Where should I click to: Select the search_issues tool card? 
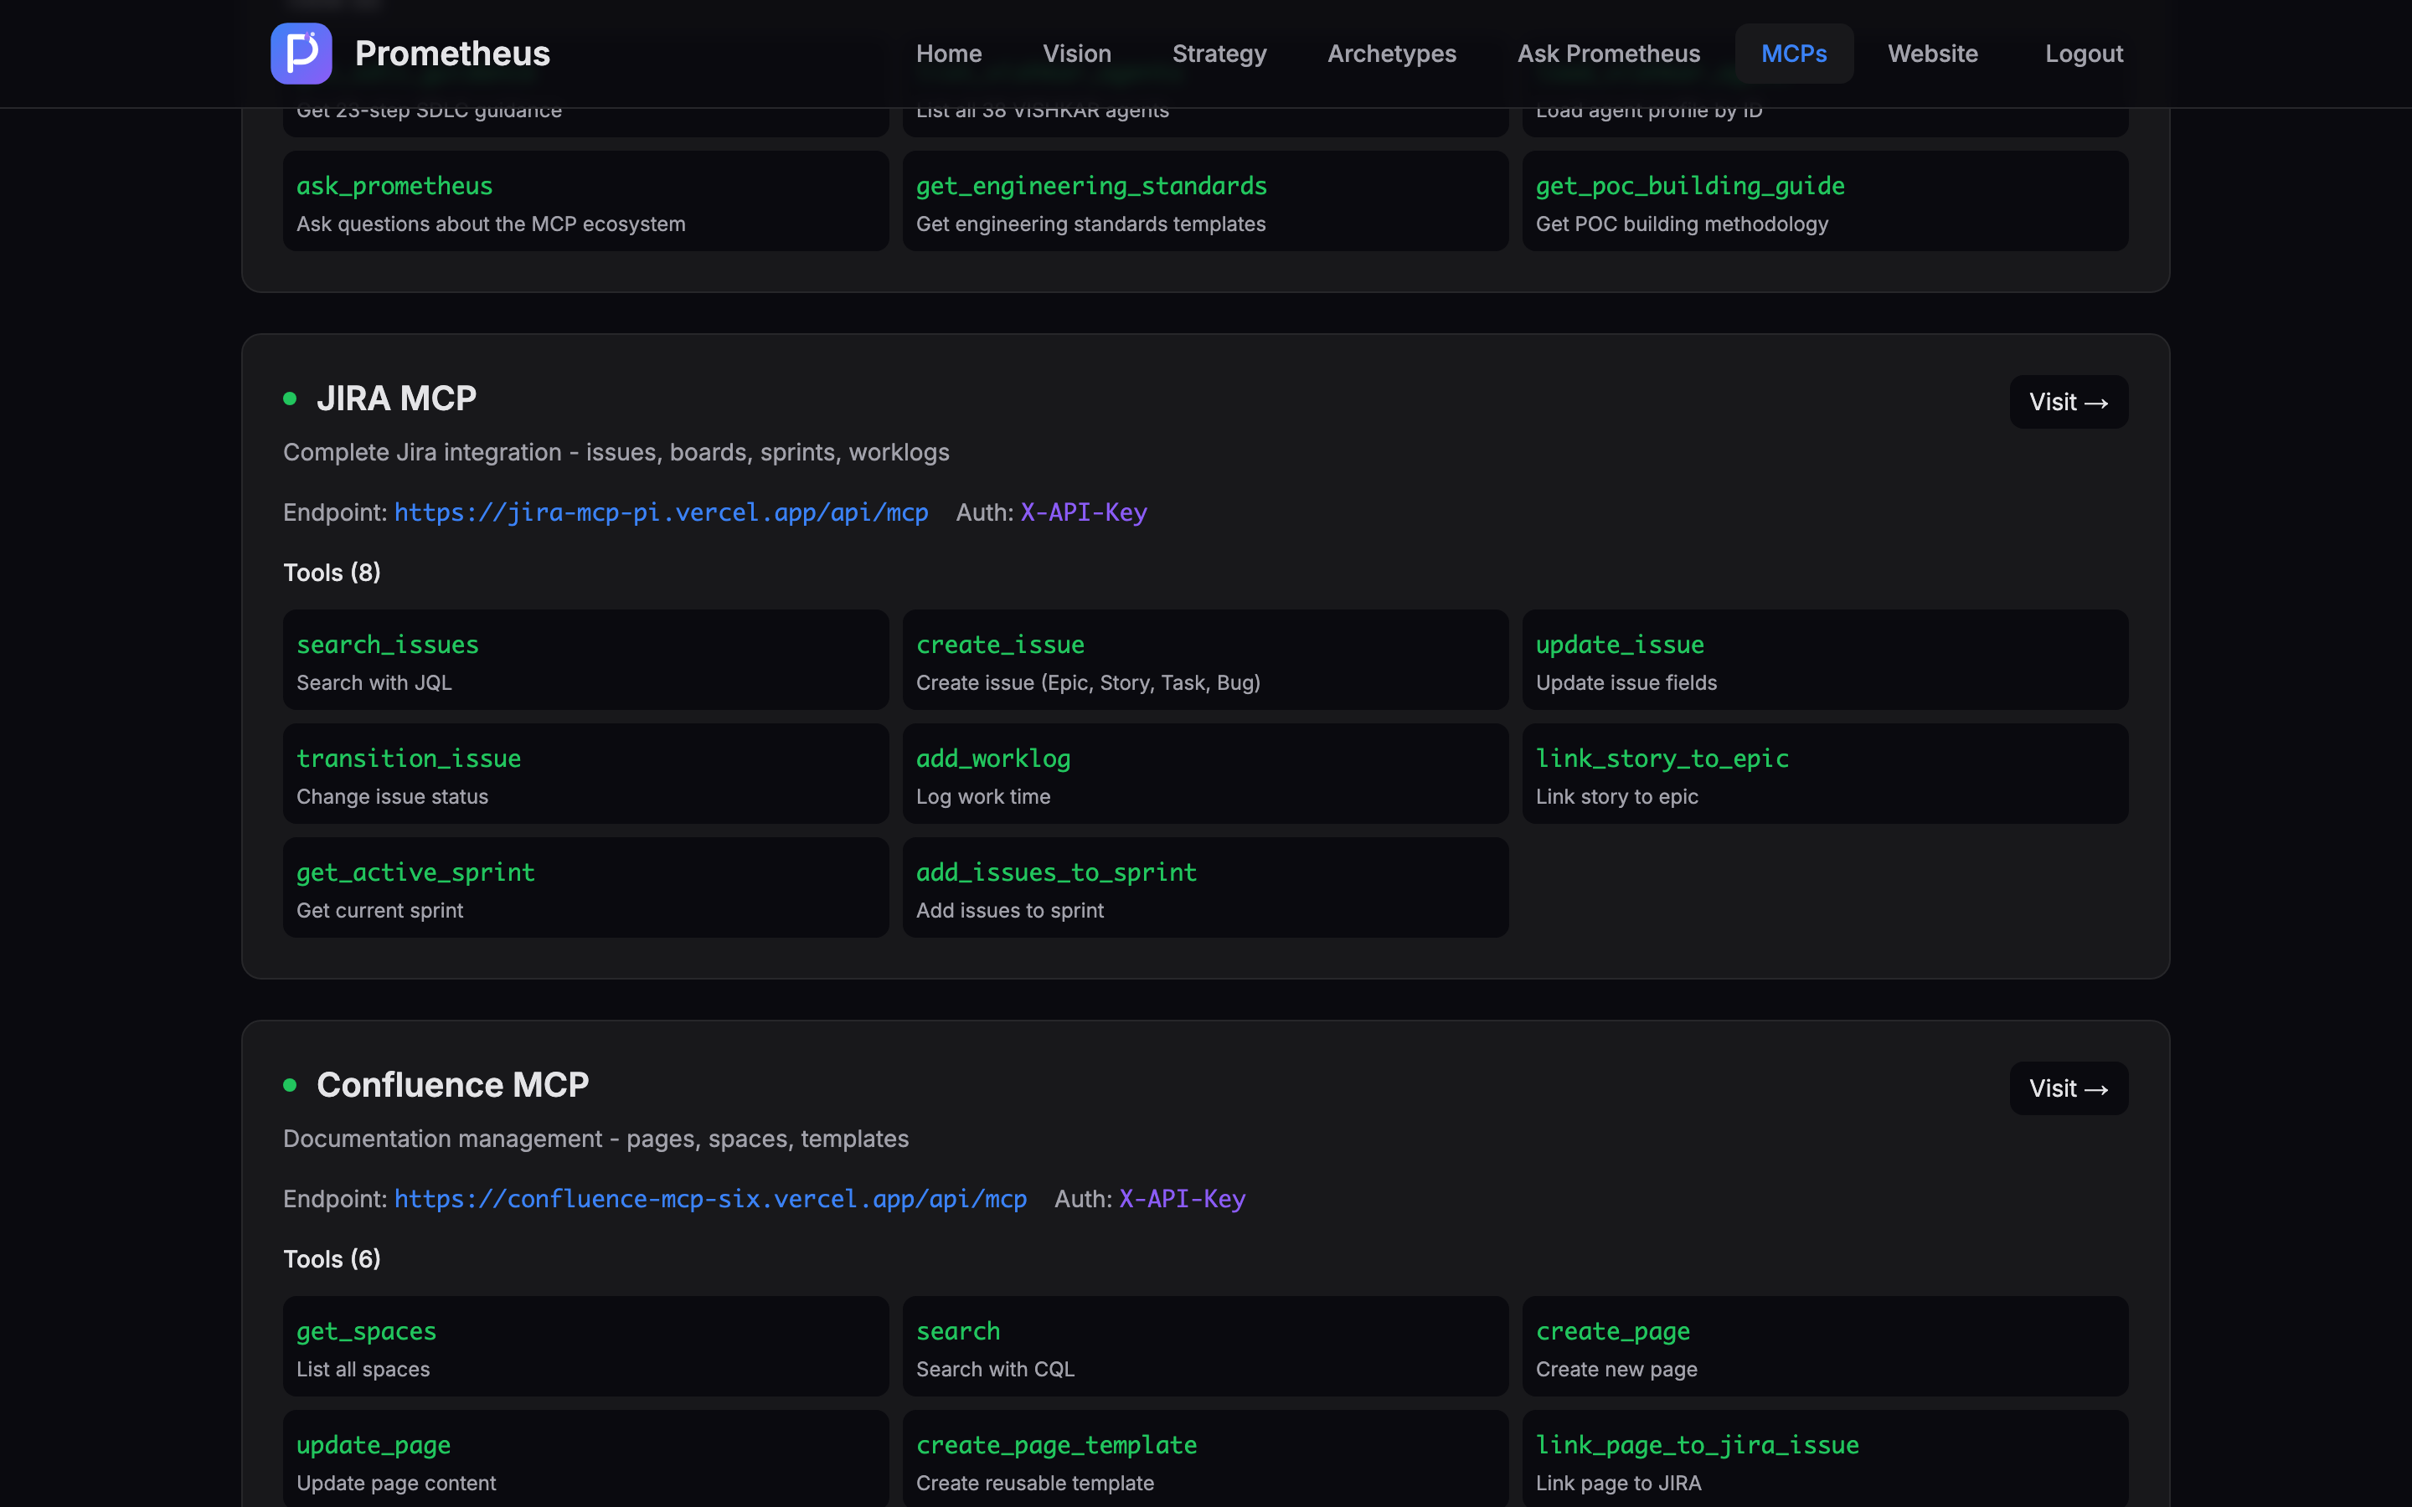tap(586, 660)
